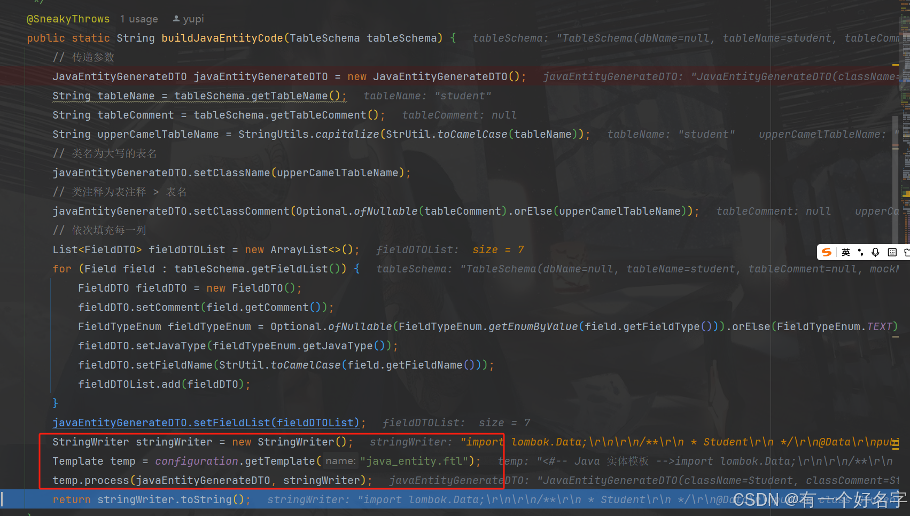
Task: Click 'new JavaEntityGenerateDTO()' on the breakpoint line
Action: tap(433, 77)
